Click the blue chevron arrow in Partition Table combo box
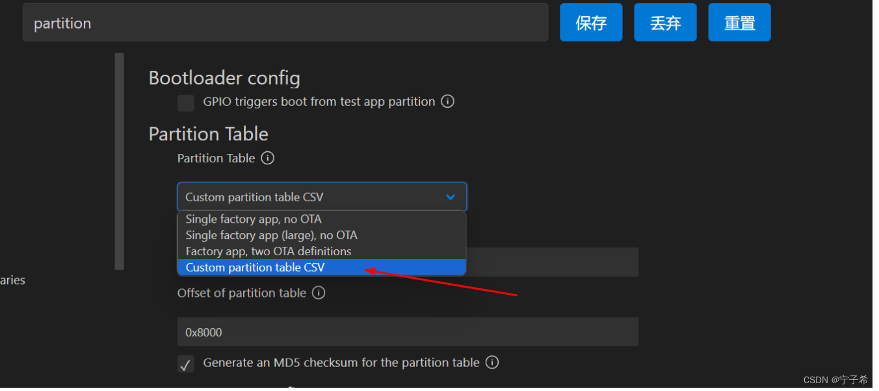This screenshot has height=391, width=879. click(x=451, y=197)
